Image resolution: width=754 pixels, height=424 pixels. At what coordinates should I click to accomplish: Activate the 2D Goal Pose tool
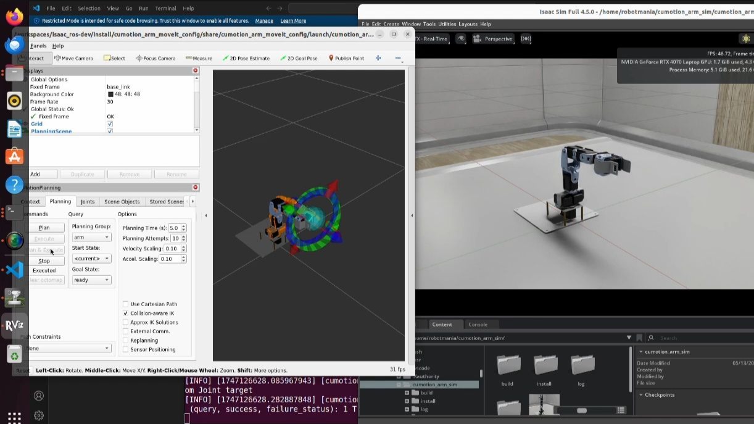pos(299,58)
